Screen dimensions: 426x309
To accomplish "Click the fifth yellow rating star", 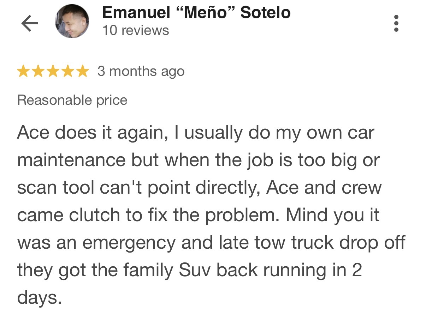I will 83,72.
